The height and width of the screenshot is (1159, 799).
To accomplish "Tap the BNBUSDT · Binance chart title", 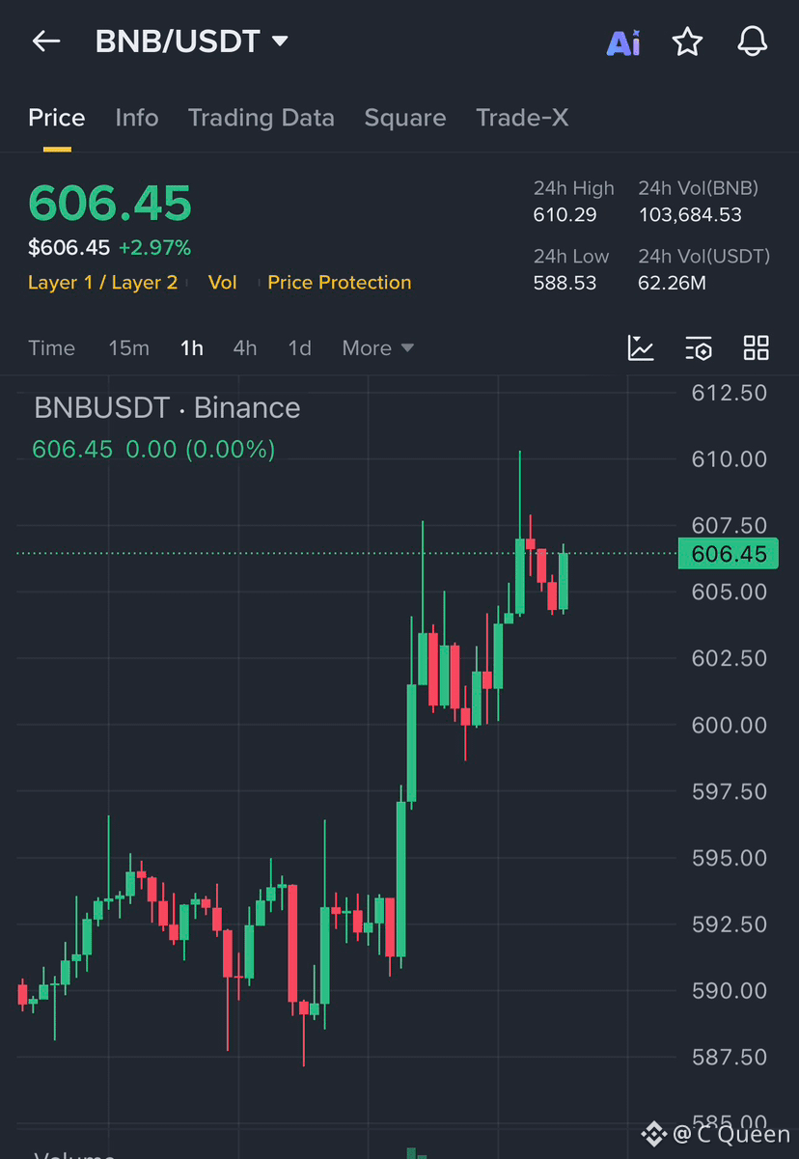I will [x=167, y=408].
